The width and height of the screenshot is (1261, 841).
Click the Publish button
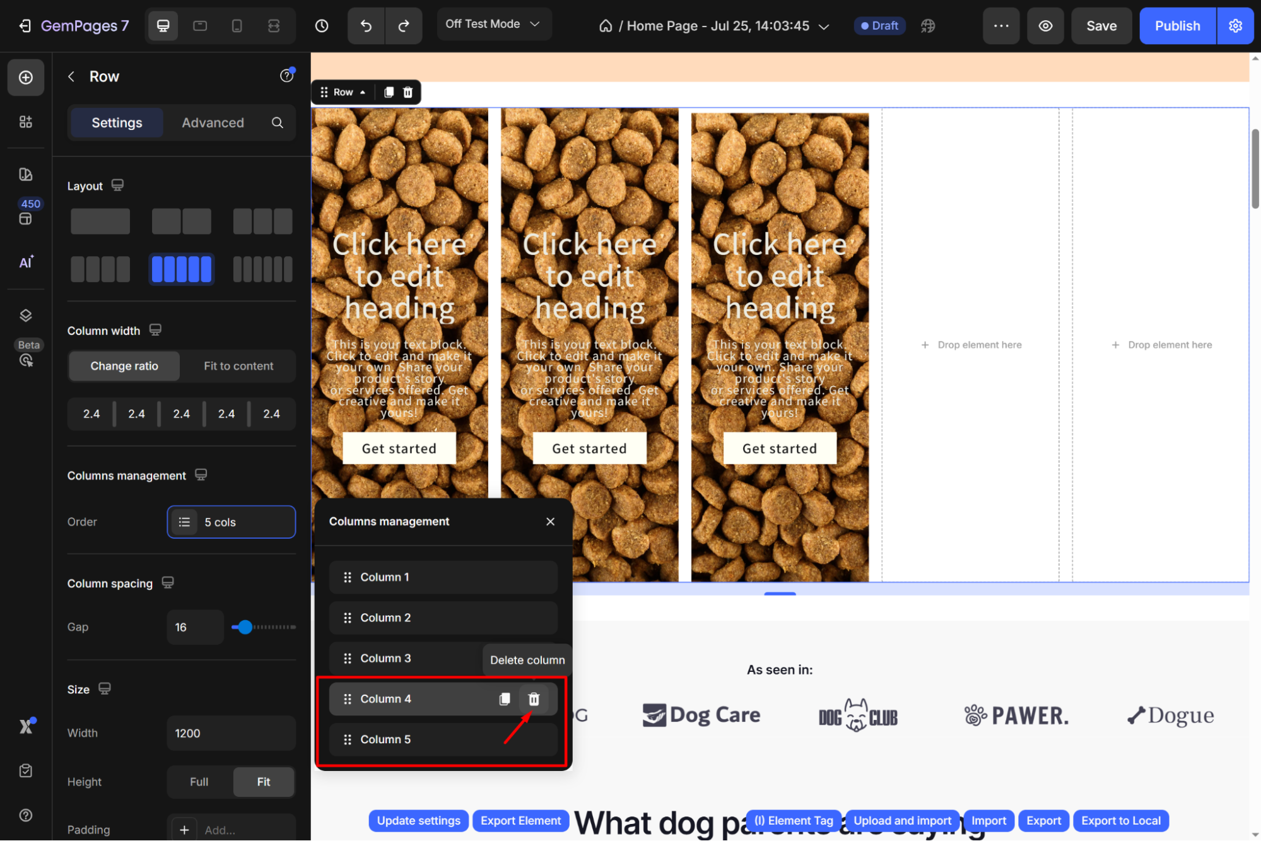pyautogui.click(x=1177, y=26)
